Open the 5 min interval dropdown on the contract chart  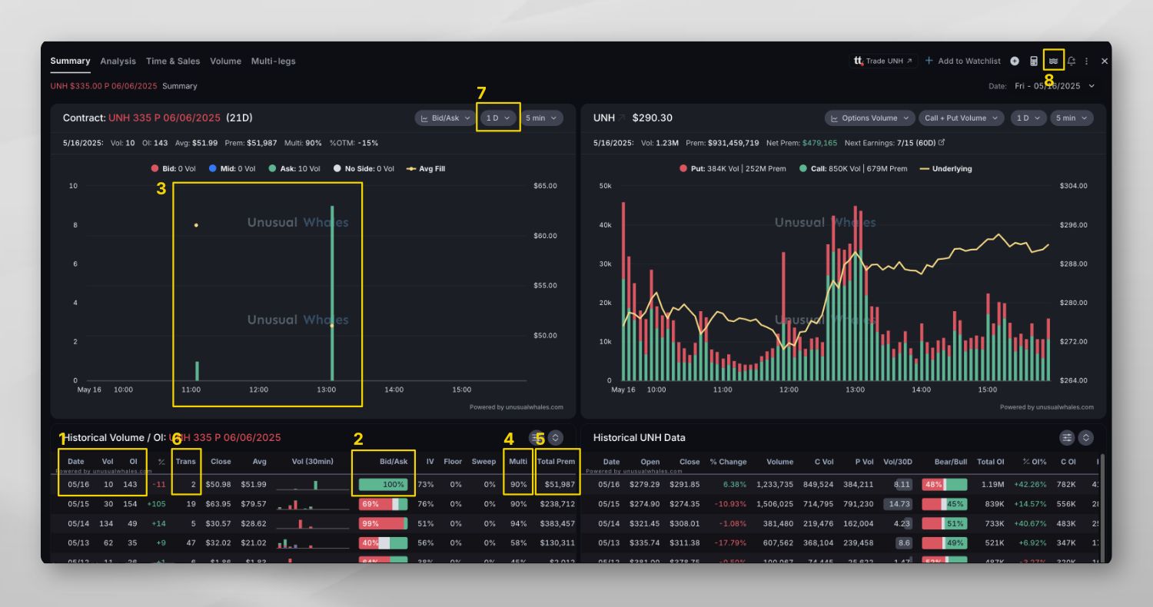tap(542, 118)
